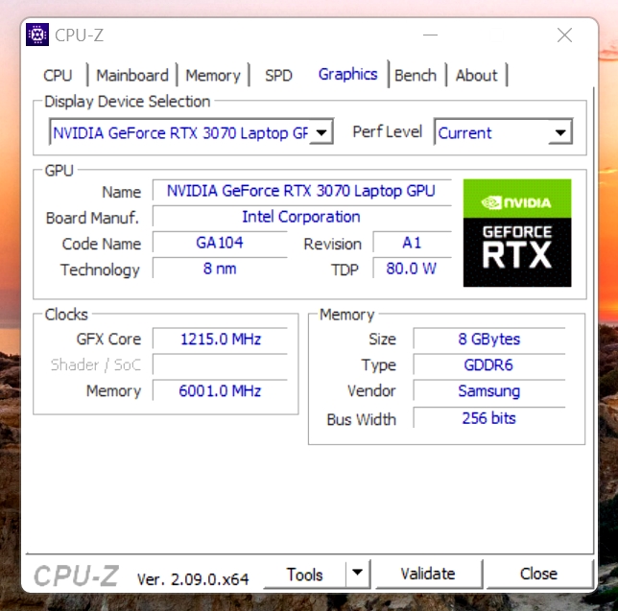The width and height of the screenshot is (618, 611).
Task: Click the GDDR6 memory type value
Action: point(489,364)
